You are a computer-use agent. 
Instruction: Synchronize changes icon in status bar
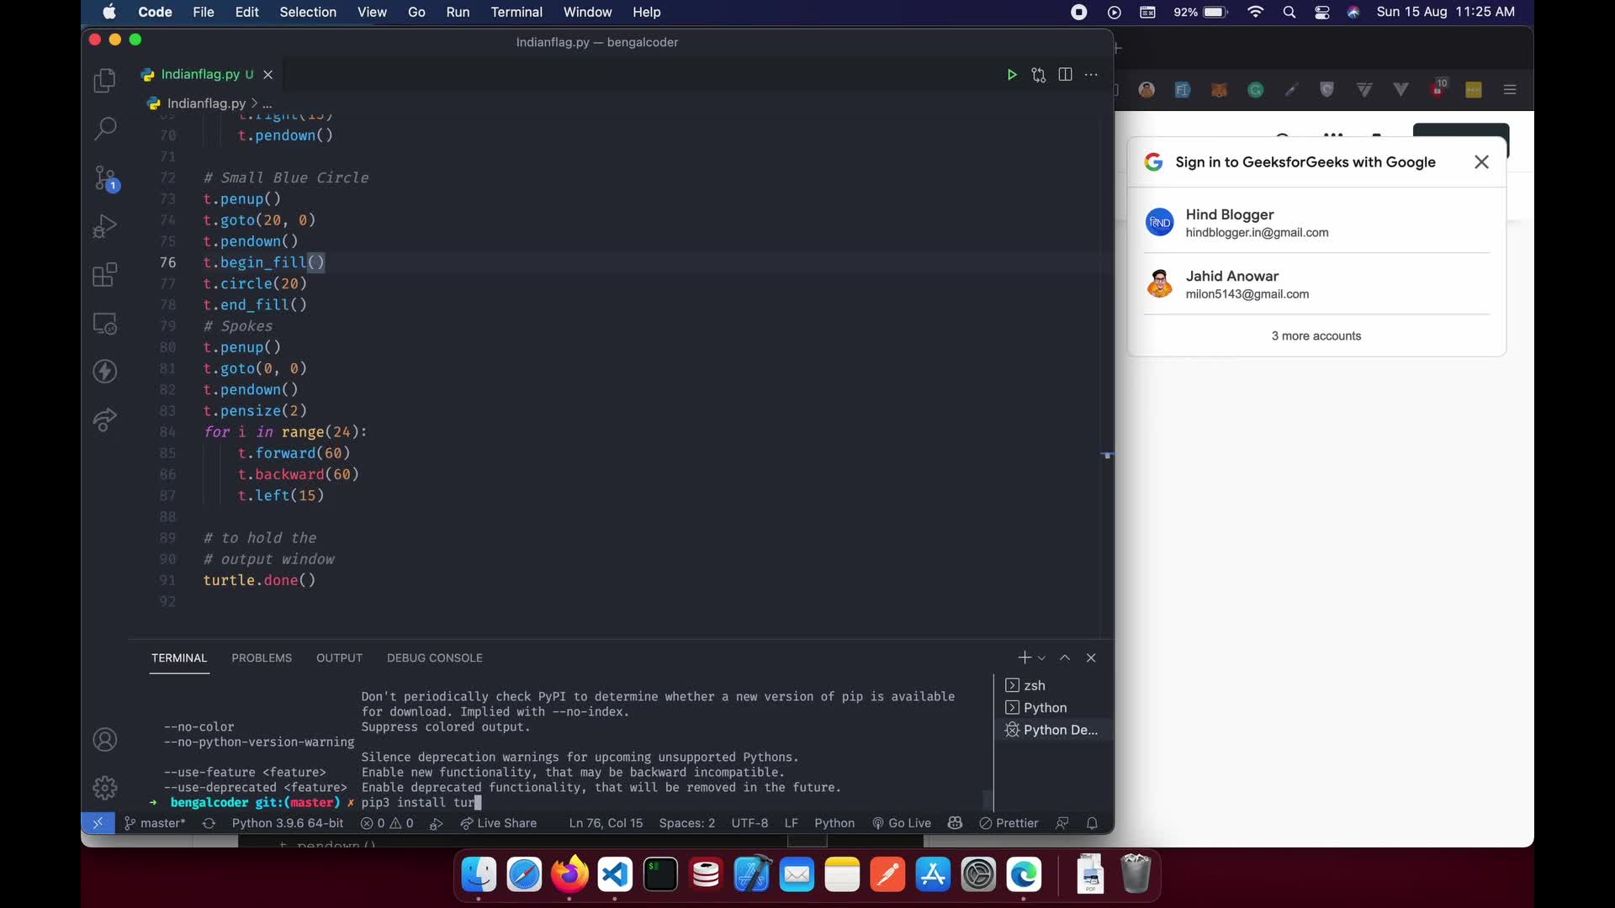(209, 823)
